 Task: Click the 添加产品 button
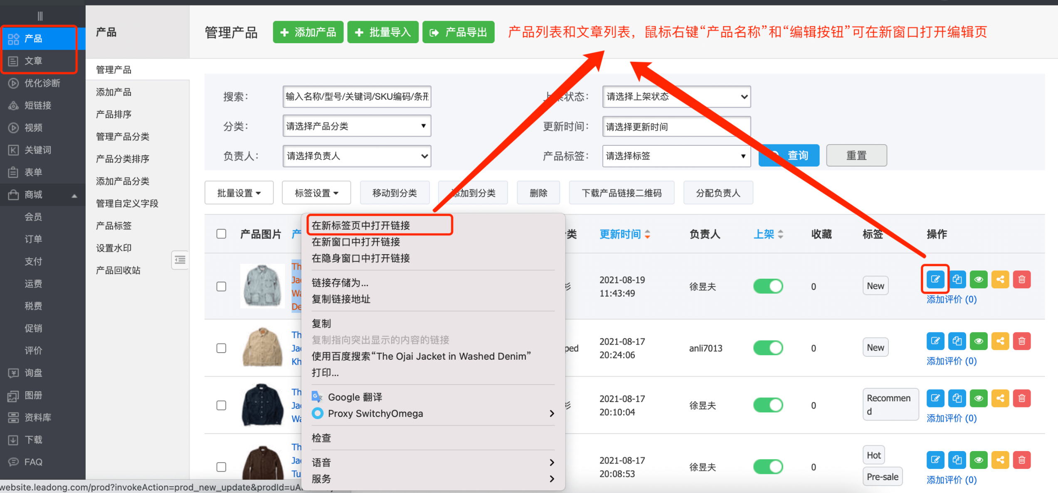click(308, 32)
